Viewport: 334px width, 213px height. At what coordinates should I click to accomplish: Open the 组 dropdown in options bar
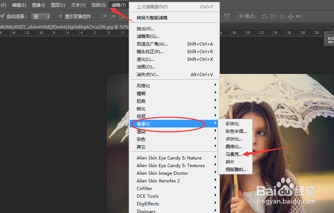click(41, 16)
